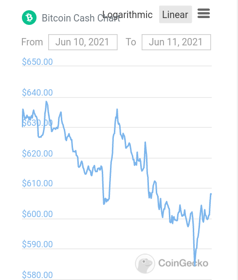
Task: Click the $580.00 axis label
Action: tap(37, 275)
